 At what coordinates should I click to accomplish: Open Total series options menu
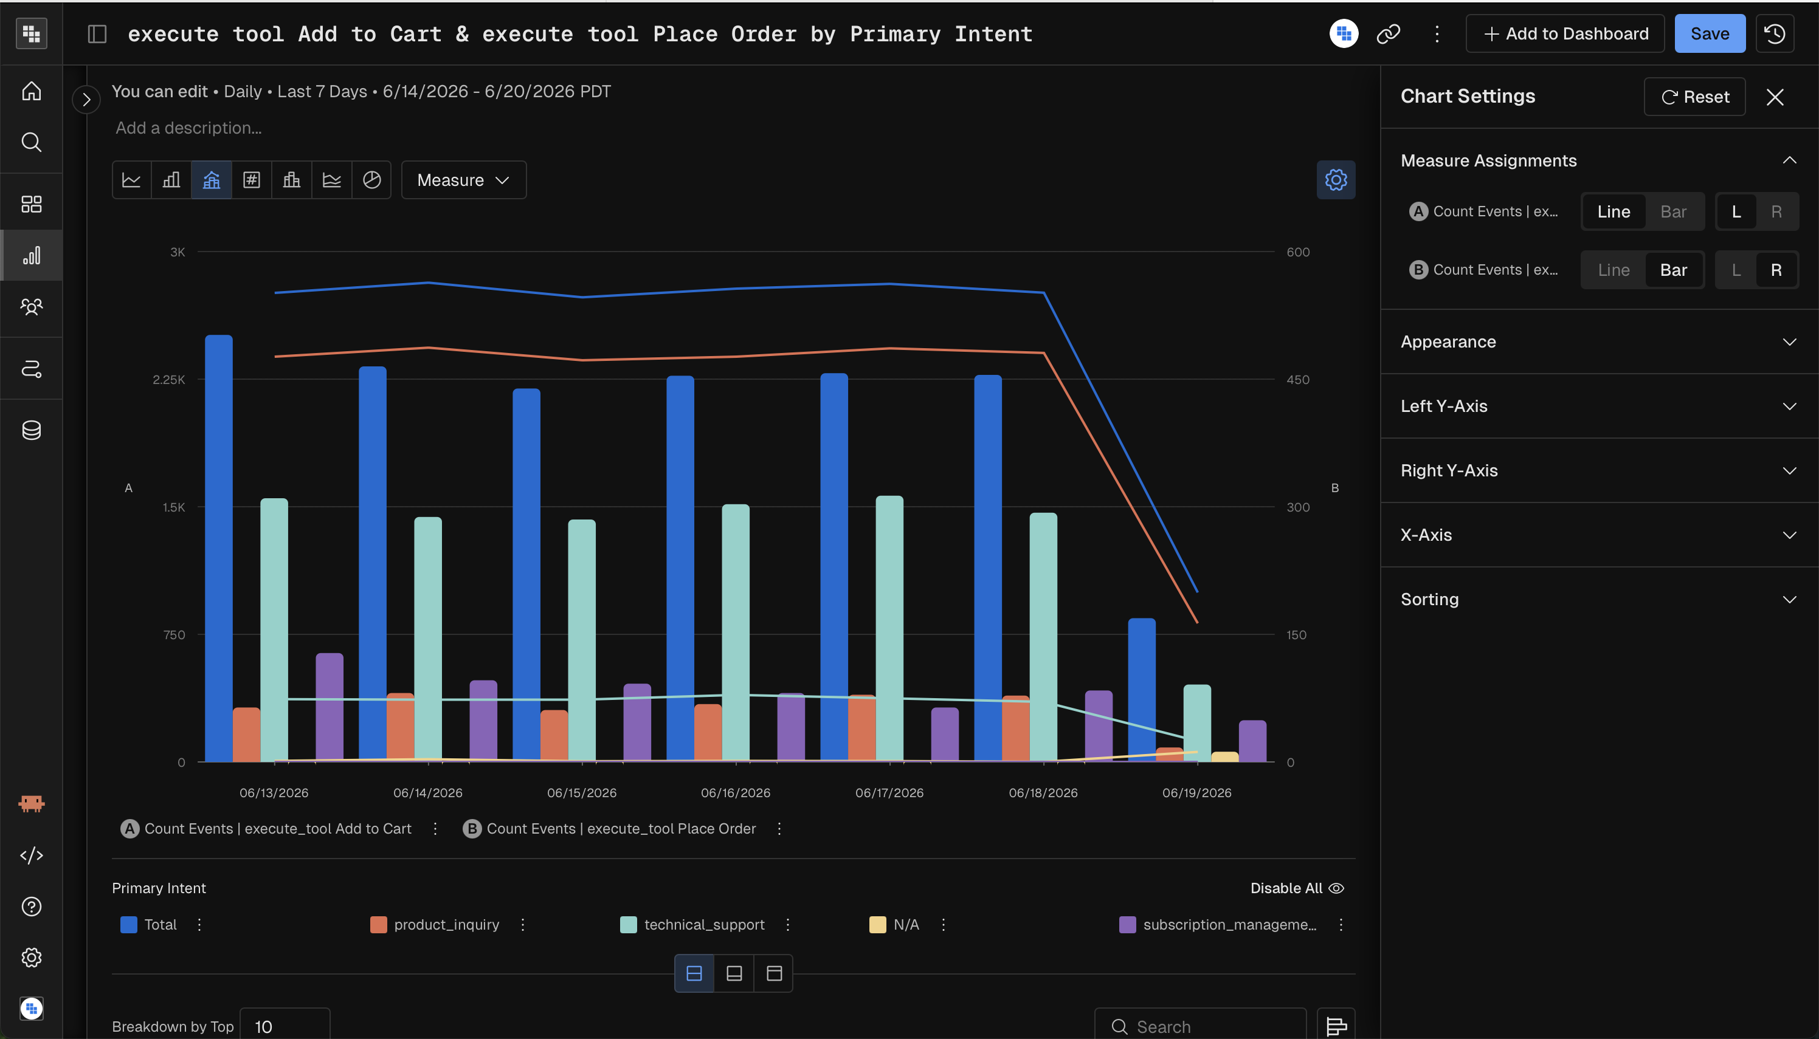[x=199, y=925]
